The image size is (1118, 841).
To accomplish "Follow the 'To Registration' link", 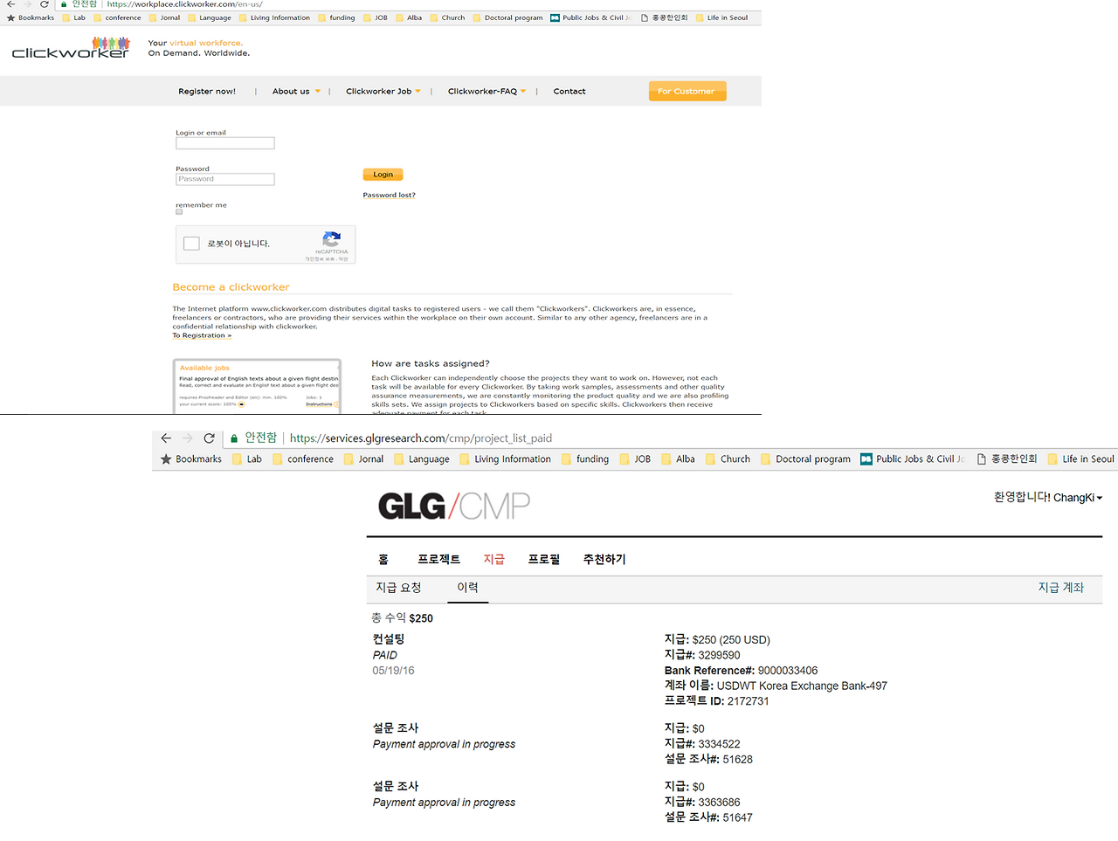I will tap(202, 335).
